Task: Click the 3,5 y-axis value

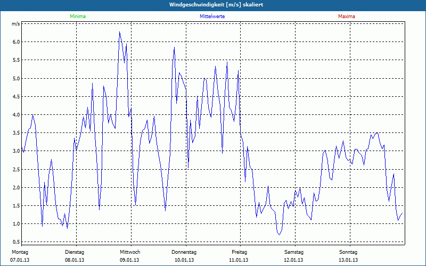Action: [x=17, y=132]
